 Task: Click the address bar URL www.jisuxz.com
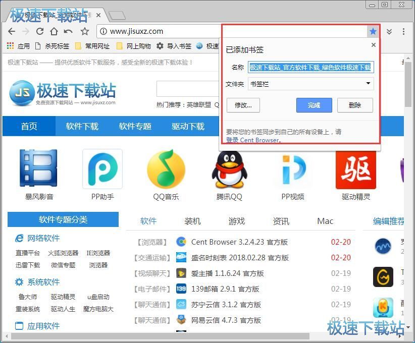[137, 31]
